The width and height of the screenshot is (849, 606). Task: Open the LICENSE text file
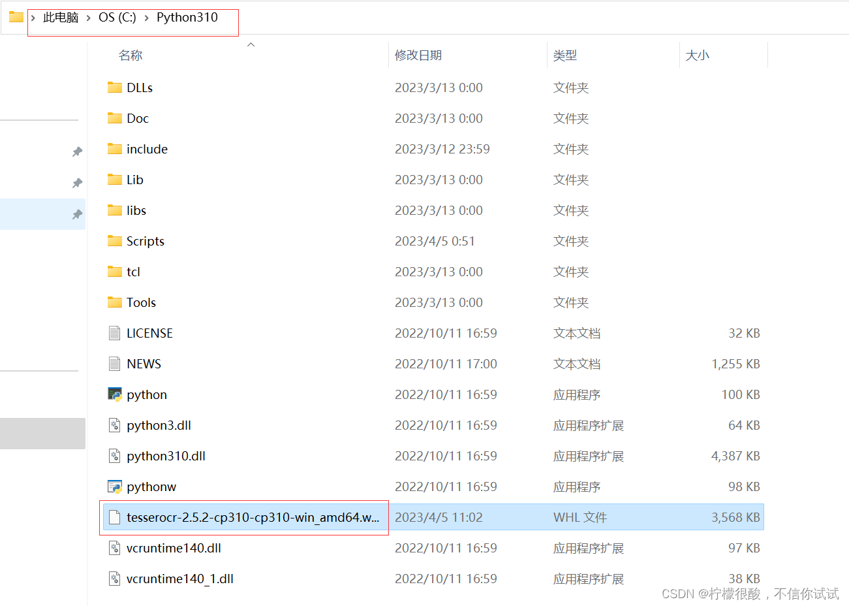pyautogui.click(x=151, y=333)
